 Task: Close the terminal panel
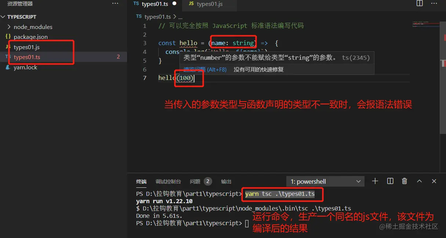pyautogui.click(x=434, y=181)
